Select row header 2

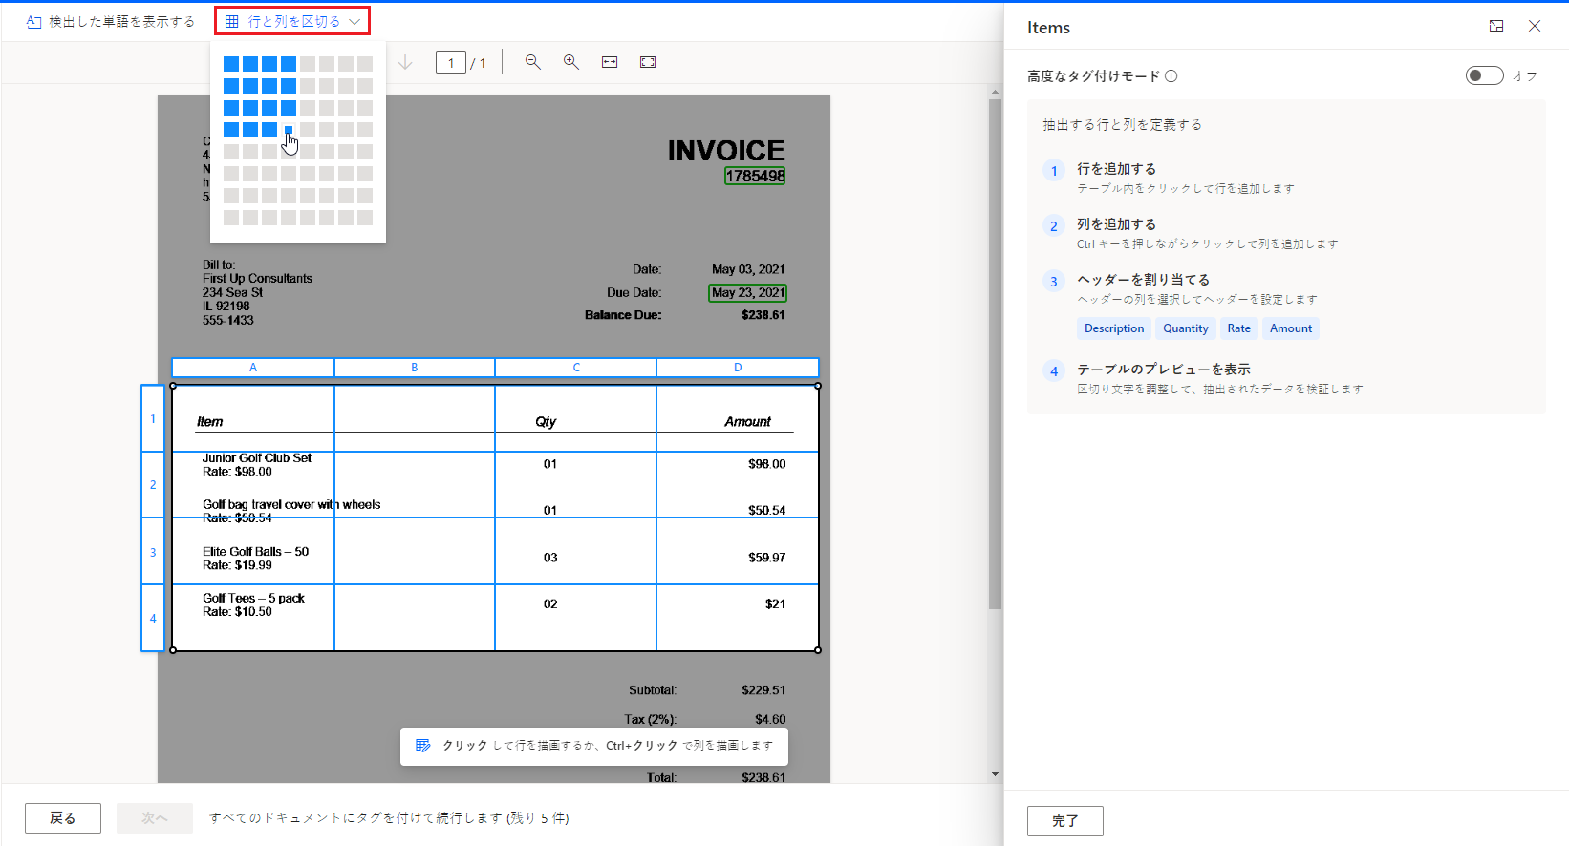[153, 485]
